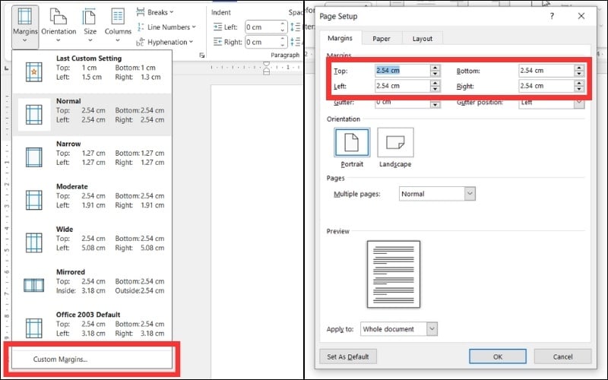
Task: Click Cancel in Page Setup
Action: 562,356
